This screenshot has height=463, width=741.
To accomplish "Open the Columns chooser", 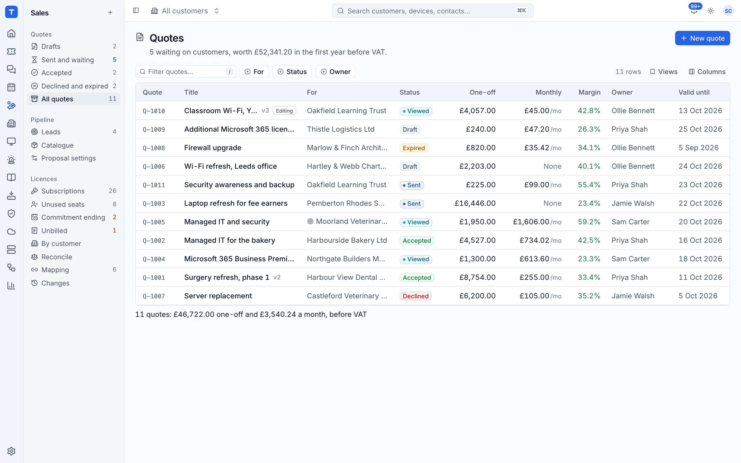I will (x=707, y=72).
